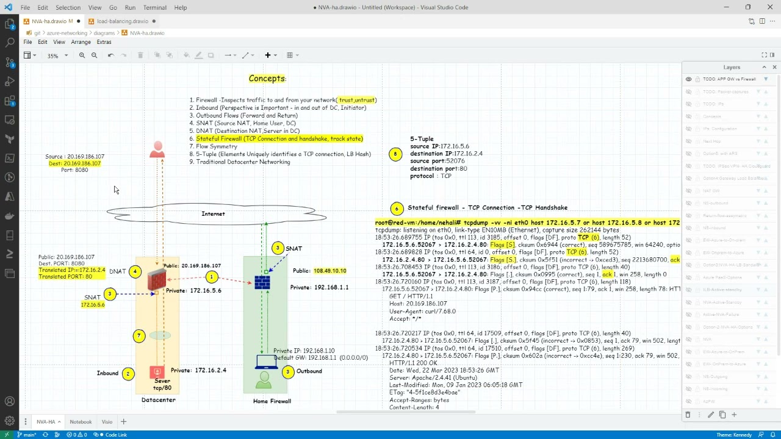Show the 'NAT GW' layer
This screenshot has height=439, width=781.
(x=688, y=191)
